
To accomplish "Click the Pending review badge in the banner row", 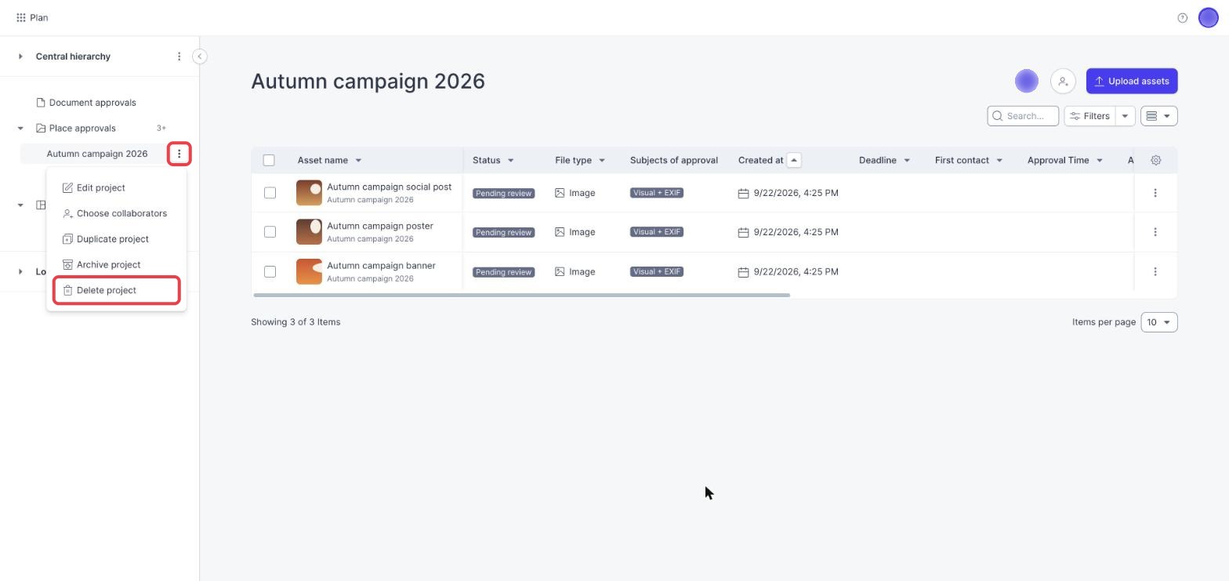I will click(x=503, y=272).
